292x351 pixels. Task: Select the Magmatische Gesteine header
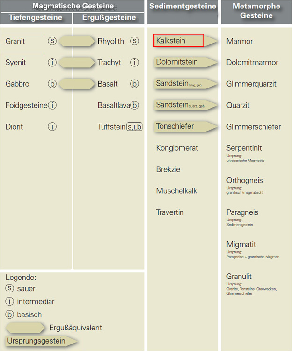click(73, 7)
